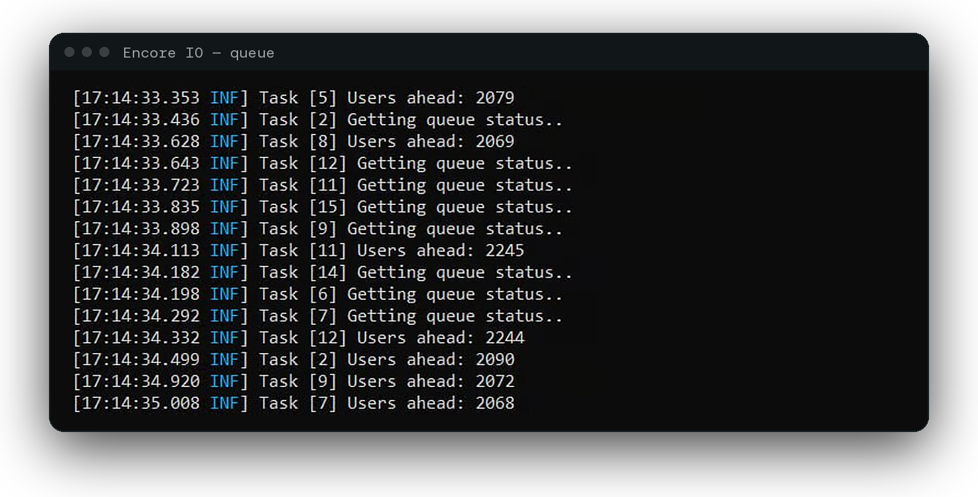Click the Task [11] Users ahead: 2245 entry

click(x=298, y=251)
